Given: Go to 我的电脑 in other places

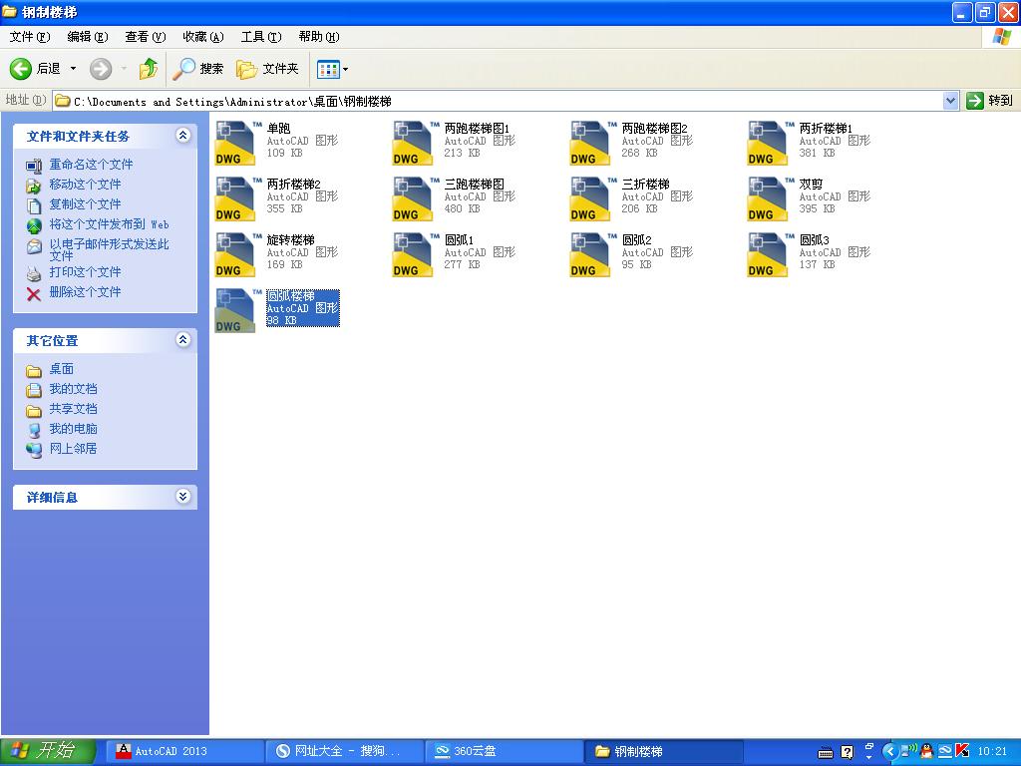Looking at the screenshot, I should pyautogui.click(x=74, y=429).
